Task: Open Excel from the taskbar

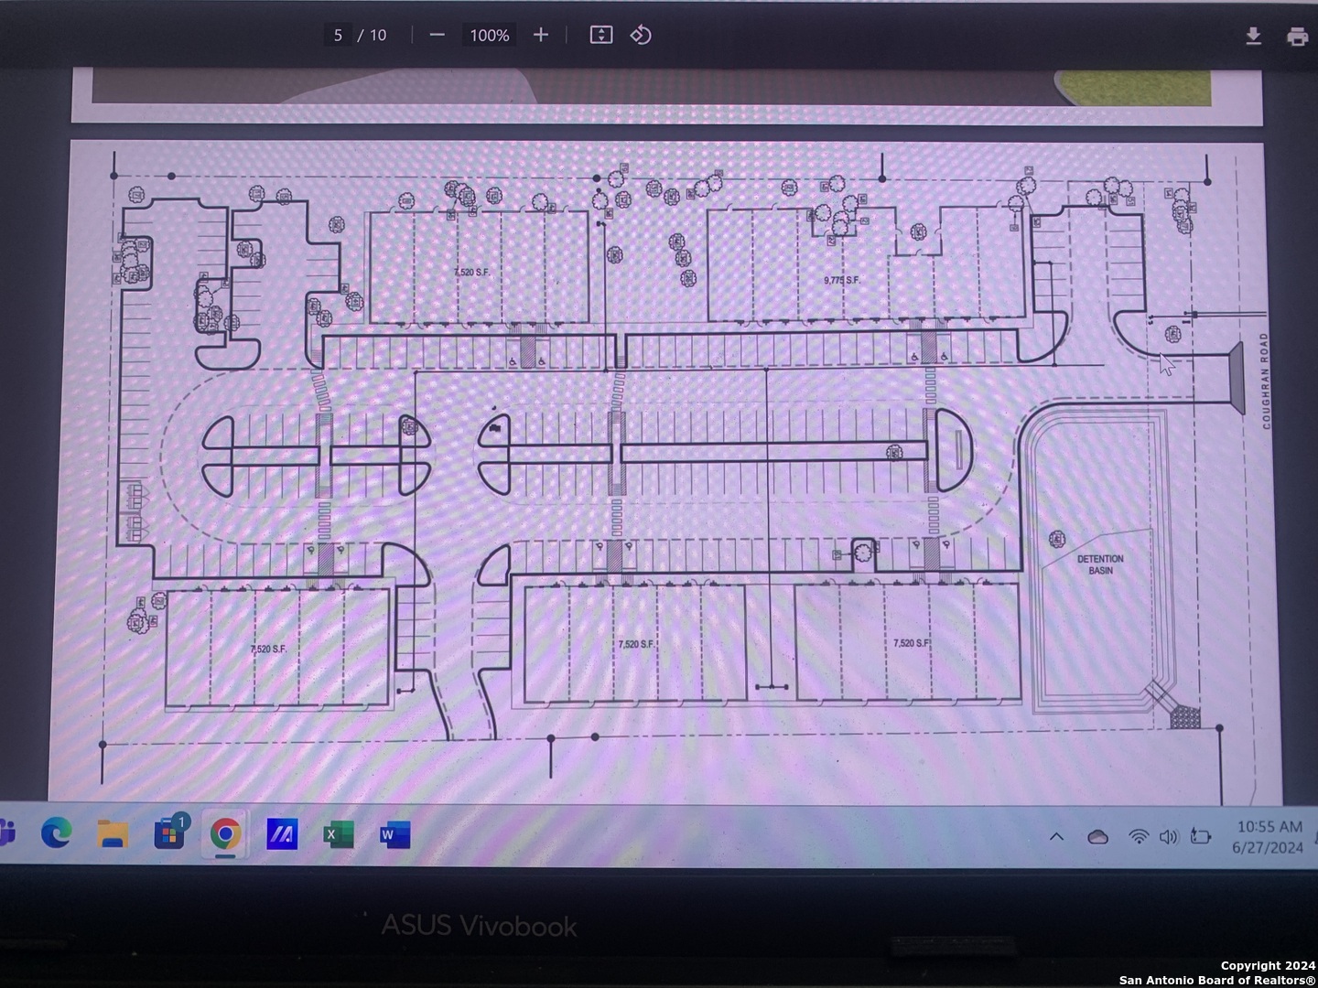Action: 338,834
